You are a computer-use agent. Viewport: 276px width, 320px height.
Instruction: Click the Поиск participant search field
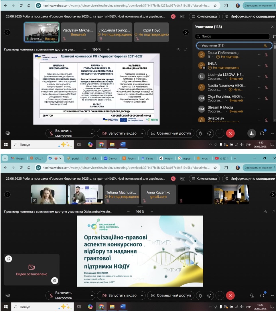(232, 36)
